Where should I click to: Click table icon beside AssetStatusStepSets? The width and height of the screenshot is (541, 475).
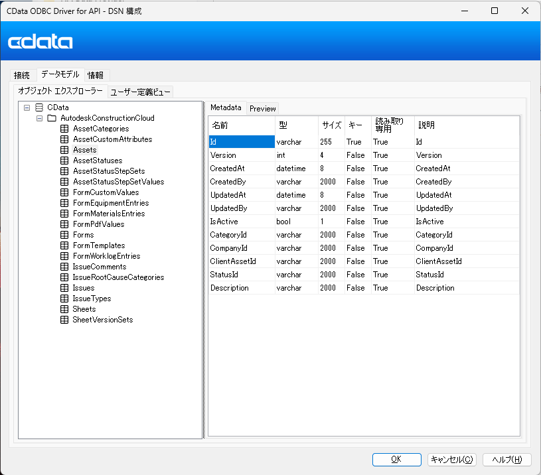tap(64, 171)
